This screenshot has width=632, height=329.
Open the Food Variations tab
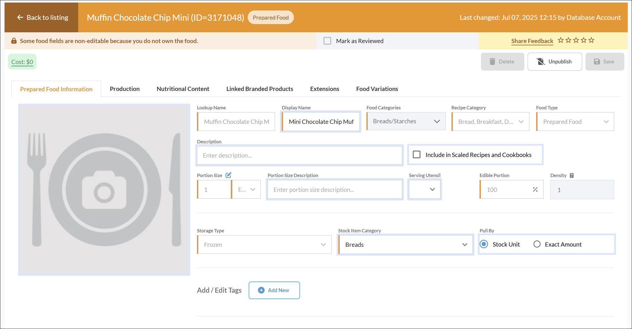coord(377,89)
